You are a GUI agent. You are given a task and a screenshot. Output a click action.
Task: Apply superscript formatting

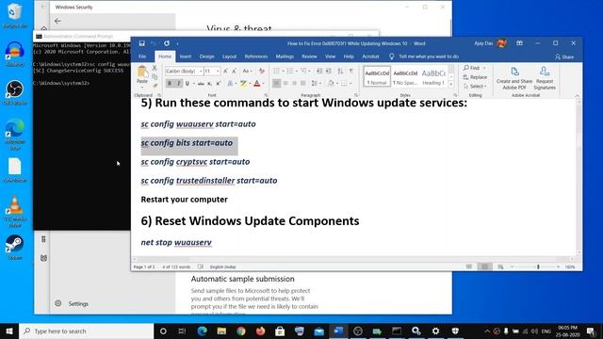218,84
